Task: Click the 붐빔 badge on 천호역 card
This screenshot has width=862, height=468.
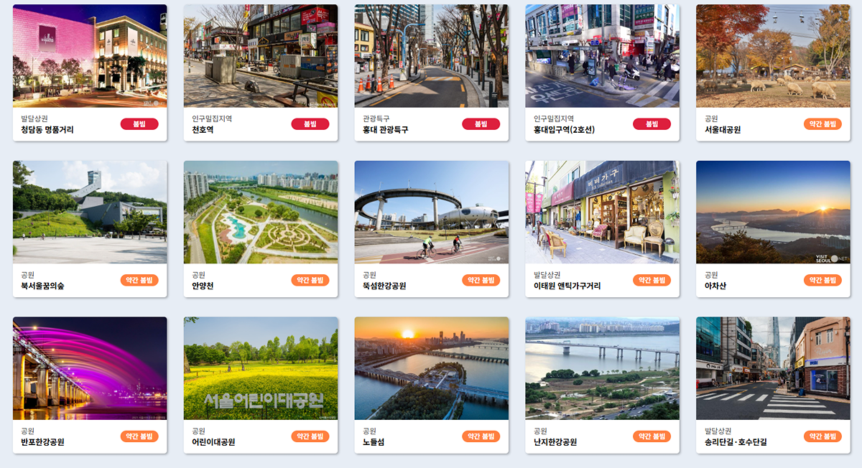Action: click(310, 124)
